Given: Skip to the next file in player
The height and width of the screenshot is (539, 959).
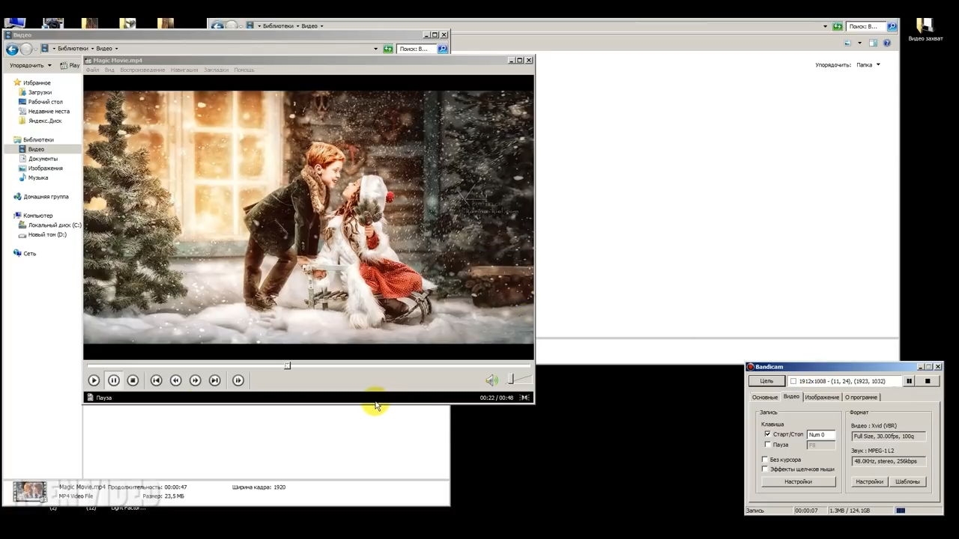Looking at the screenshot, I should [x=214, y=380].
